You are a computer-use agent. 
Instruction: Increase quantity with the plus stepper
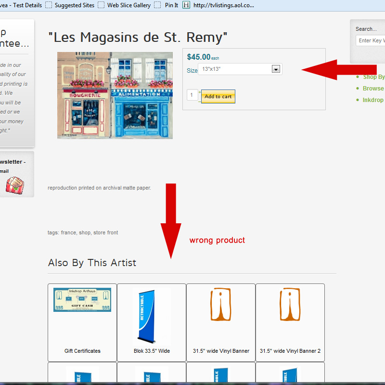coord(200,92)
